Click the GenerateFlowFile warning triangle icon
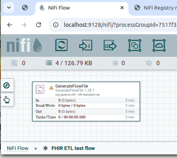Viewport: 177px width, 158px height. pyautogui.click(x=51, y=88)
